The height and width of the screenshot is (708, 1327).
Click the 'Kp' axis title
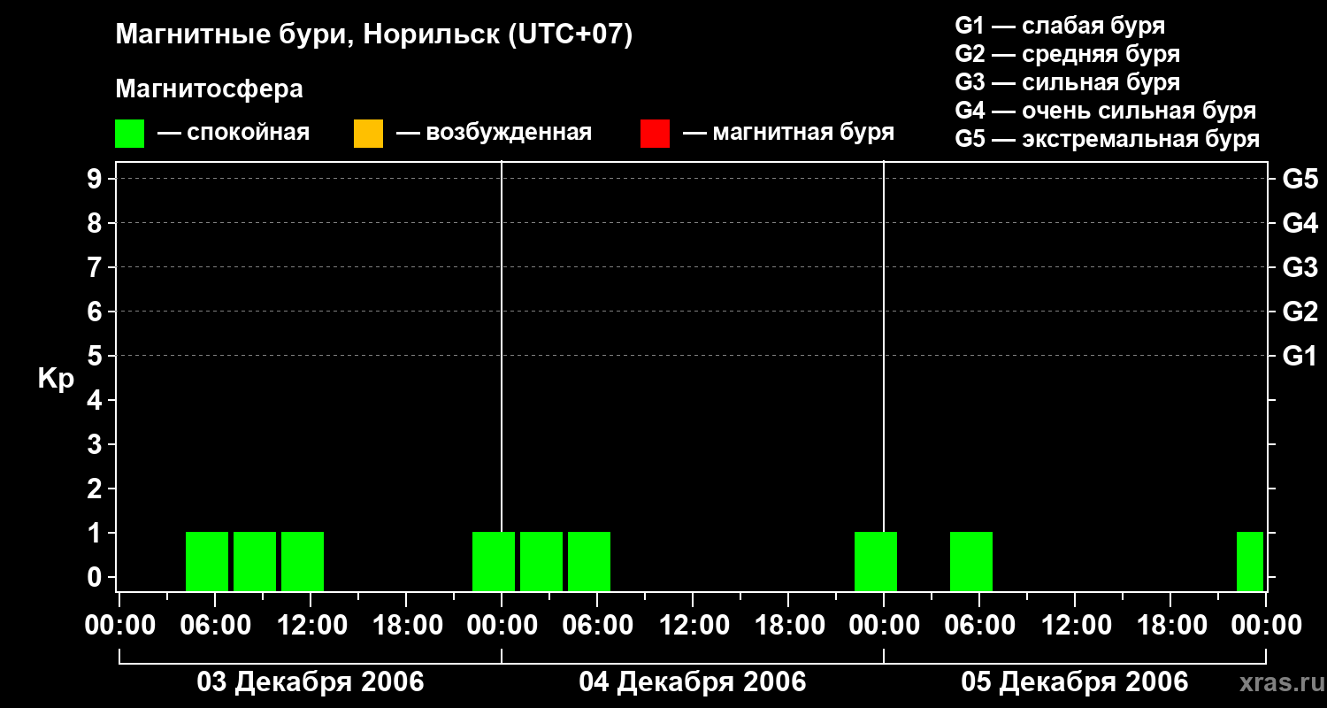tap(56, 379)
